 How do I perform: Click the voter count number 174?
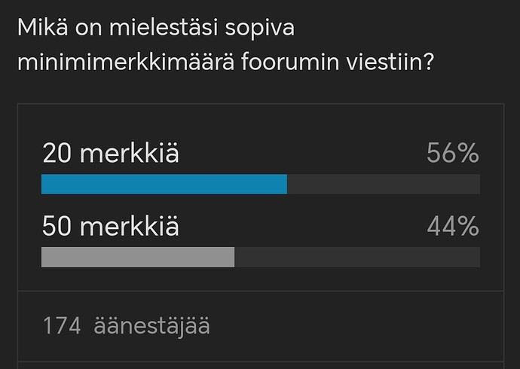tap(62, 325)
